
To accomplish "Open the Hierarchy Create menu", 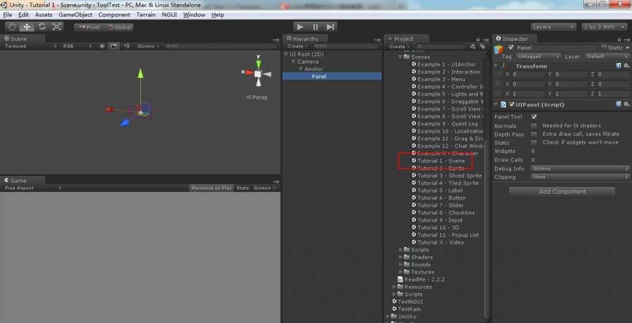I will (297, 46).
